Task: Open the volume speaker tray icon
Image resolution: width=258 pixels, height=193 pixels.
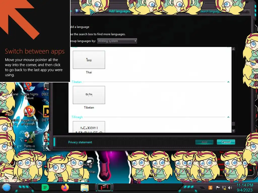Action: tap(230, 187)
